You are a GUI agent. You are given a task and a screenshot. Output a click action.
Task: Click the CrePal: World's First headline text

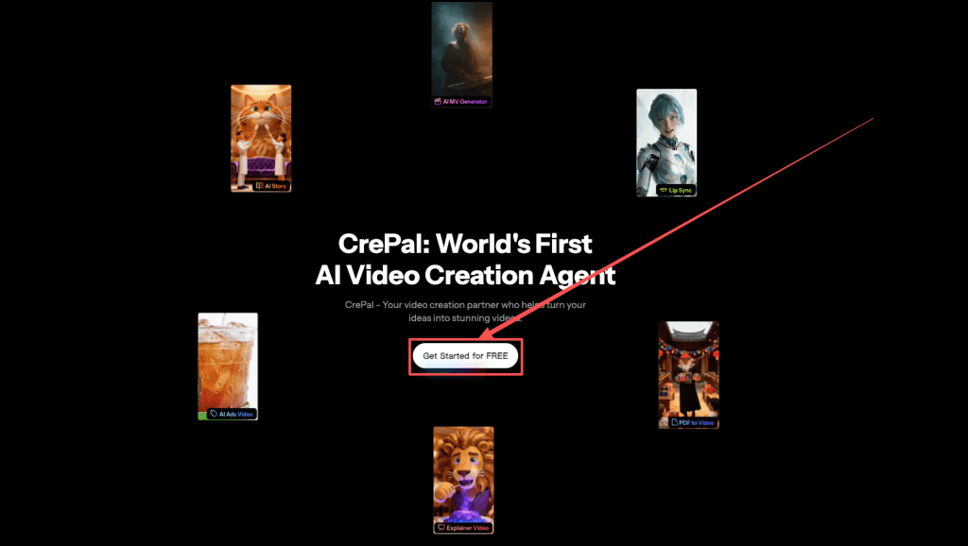(465, 244)
